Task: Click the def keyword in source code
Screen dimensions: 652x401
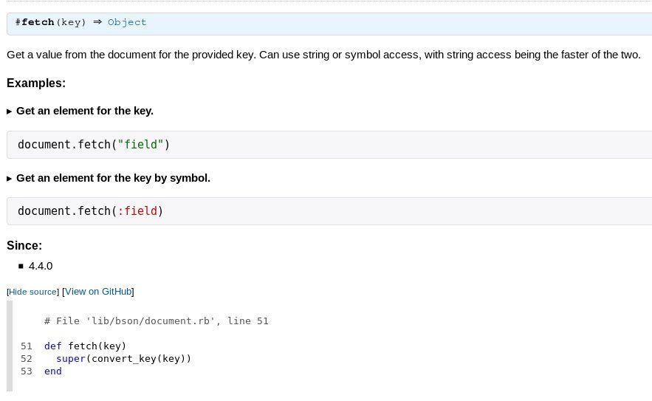Action: [x=53, y=346]
